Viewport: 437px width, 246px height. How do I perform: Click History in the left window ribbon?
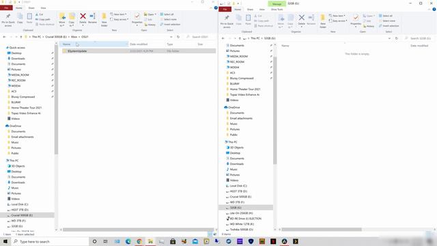click(150, 25)
